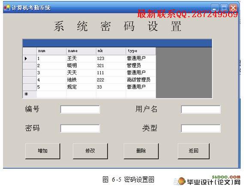Viewport: 244px width, 188px height.
Task: Click num cell 1
Action: tap(51, 59)
